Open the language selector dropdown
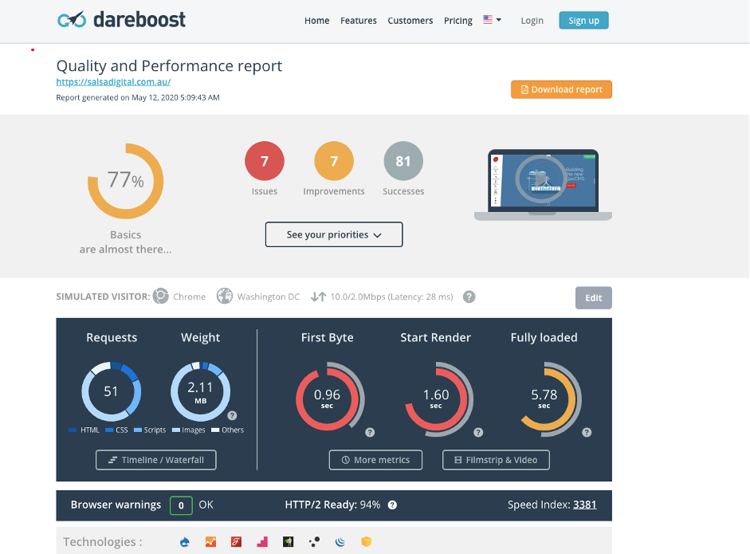This screenshot has height=554, width=750. coord(492,21)
